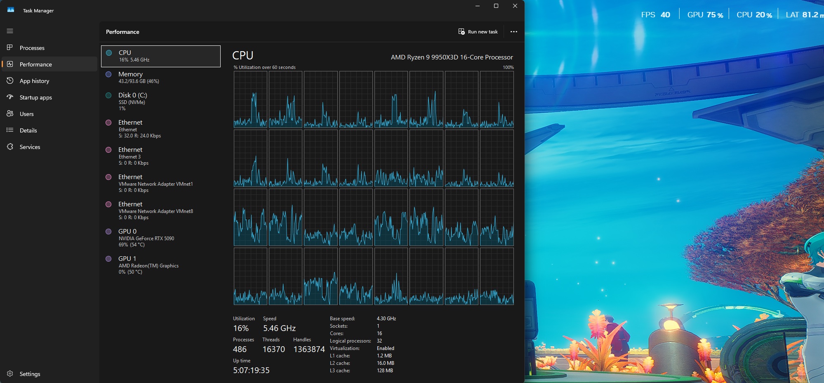Select the CPU 16% 5.46 GHz resource
The height and width of the screenshot is (383, 824).
pos(161,56)
